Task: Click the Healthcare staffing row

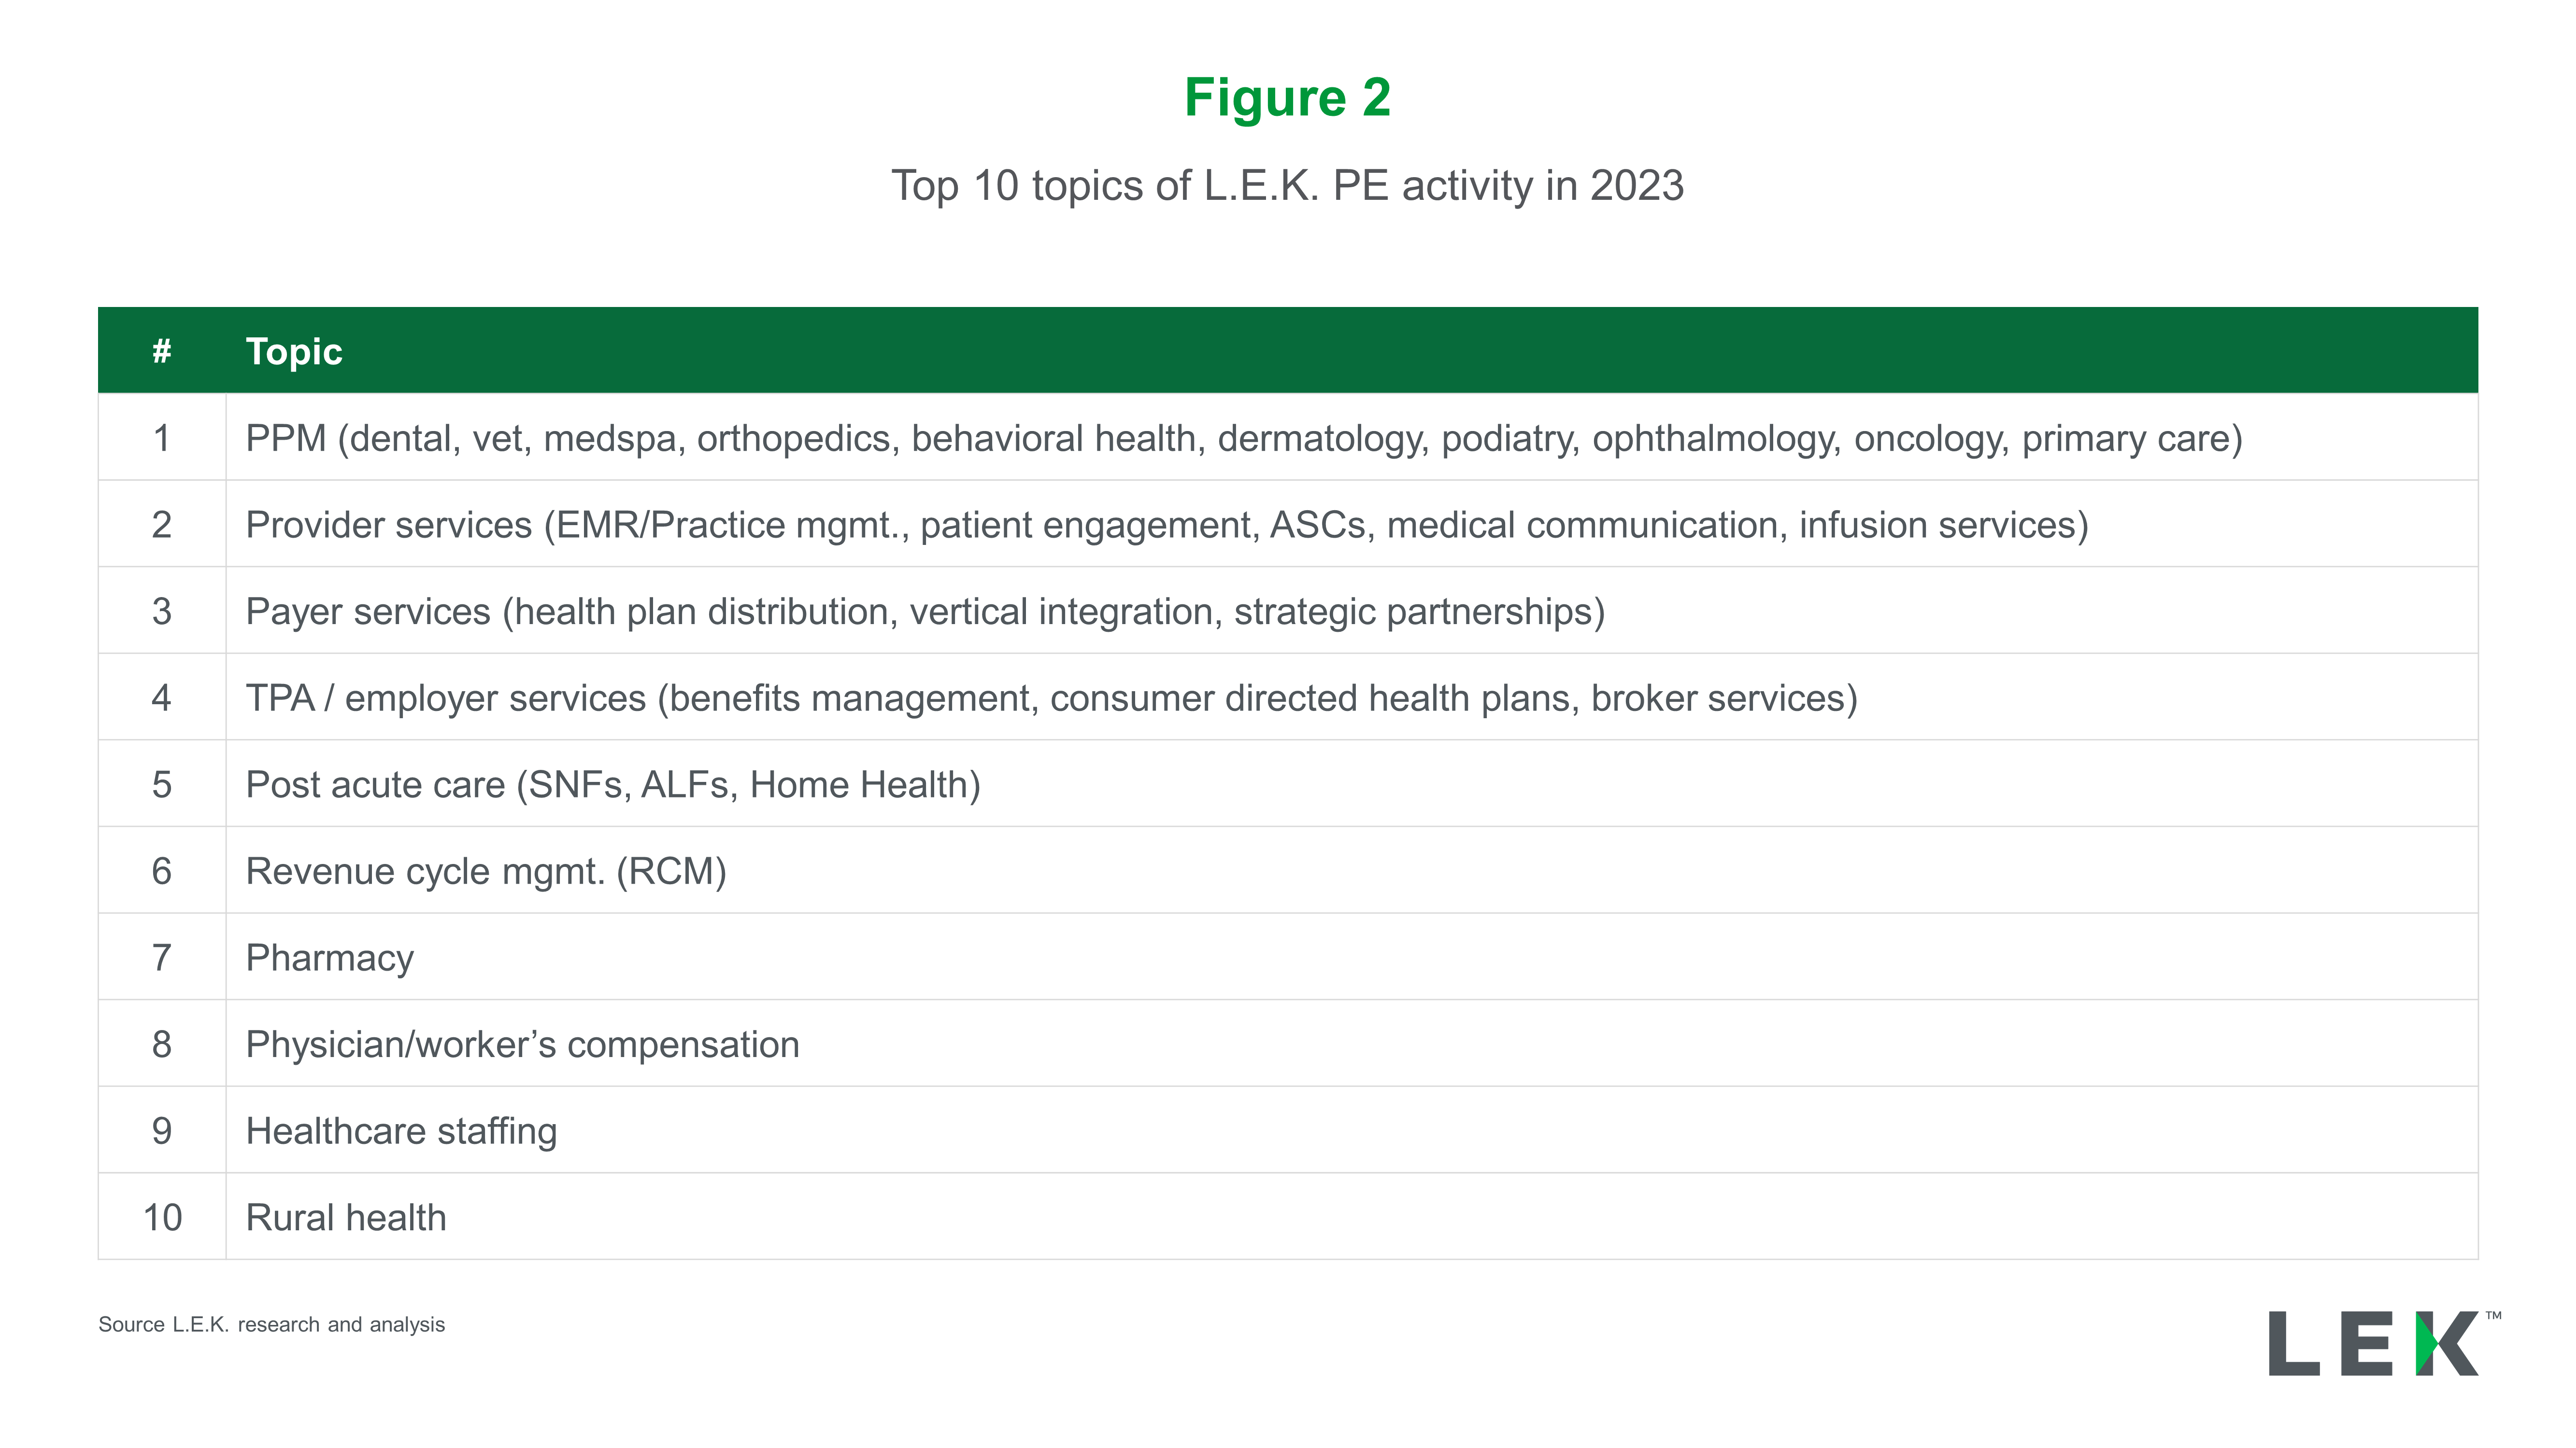Action: click(x=1288, y=1130)
